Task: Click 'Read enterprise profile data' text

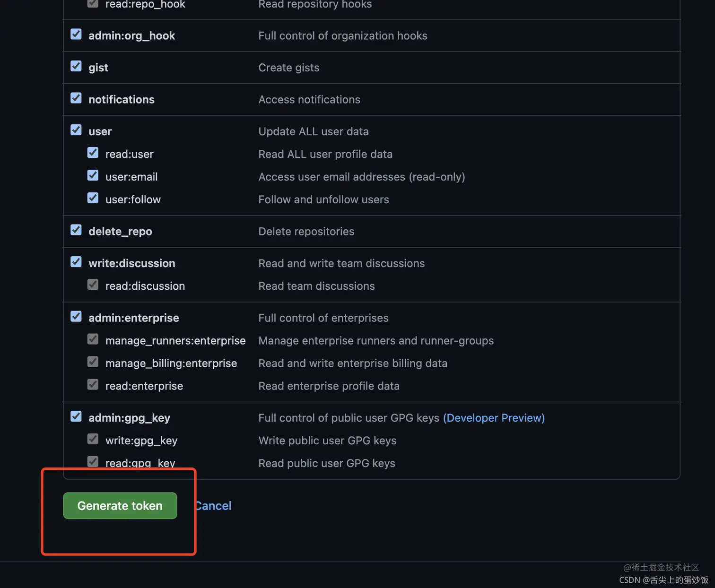Action: [329, 386]
